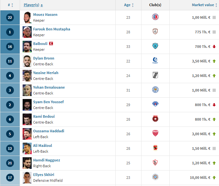Open Farouk Ben Mustapha's player profile
The height and width of the screenshot is (186, 219).
click(52, 29)
